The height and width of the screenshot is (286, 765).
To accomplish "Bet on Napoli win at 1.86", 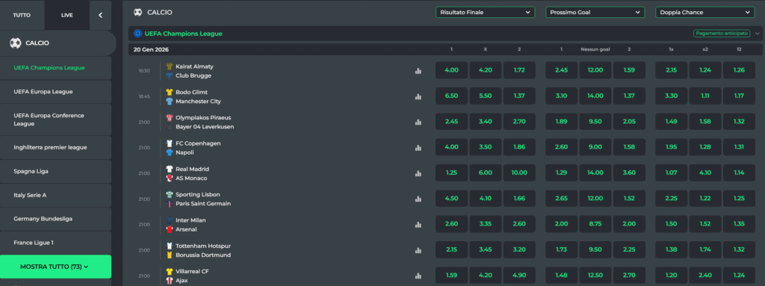I will click(x=520, y=147).
